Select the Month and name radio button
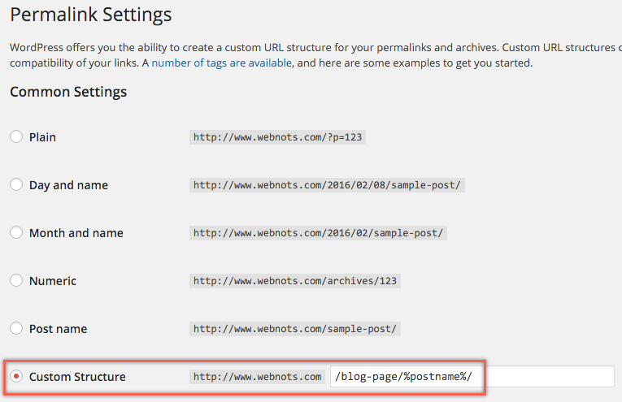 click(16, 233)
